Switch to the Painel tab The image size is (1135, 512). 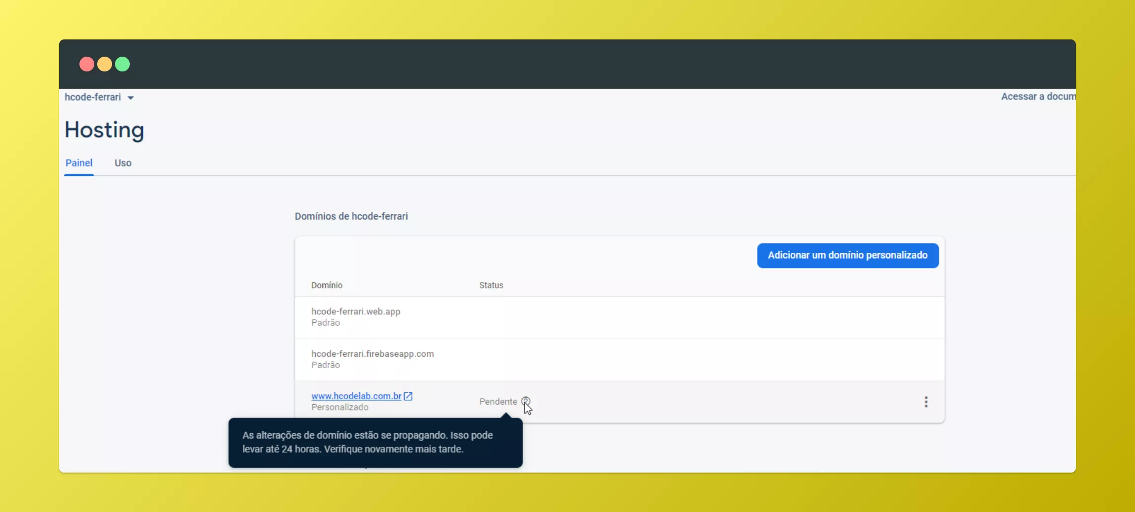click(x=79, y=163)
